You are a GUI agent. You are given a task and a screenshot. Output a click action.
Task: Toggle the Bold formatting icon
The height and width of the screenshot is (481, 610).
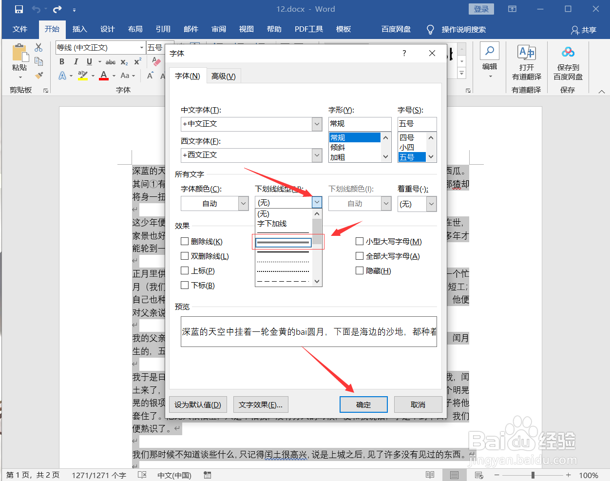click(x=62, y=61)
